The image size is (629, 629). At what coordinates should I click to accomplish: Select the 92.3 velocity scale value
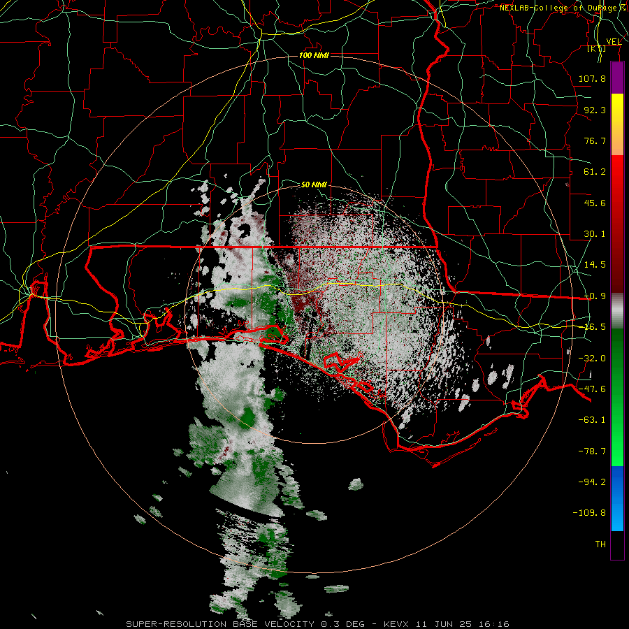[595, 110]
